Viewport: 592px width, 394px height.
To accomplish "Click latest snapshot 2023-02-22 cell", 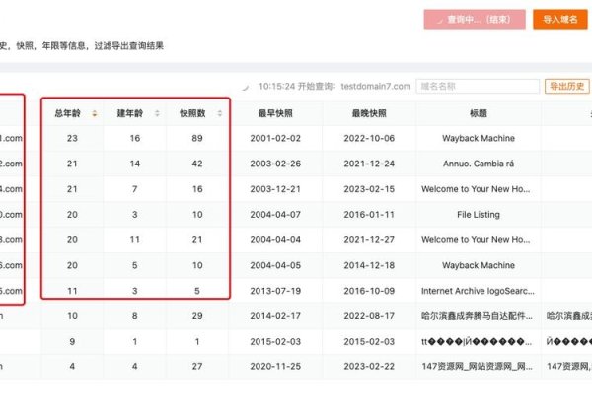I will point(369,366).
